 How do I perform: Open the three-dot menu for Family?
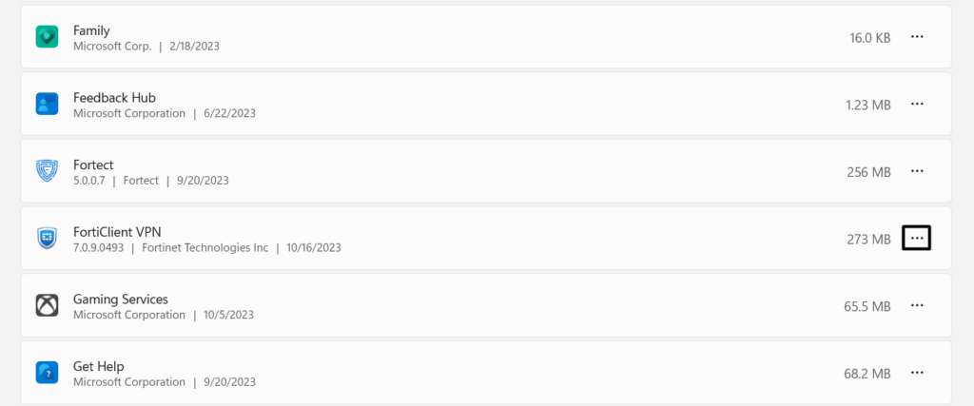pyautogui.click(x=917, y=37)
